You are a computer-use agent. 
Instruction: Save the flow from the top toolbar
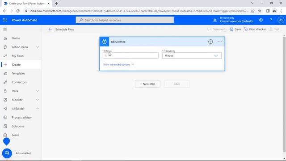tap(236, 29)
